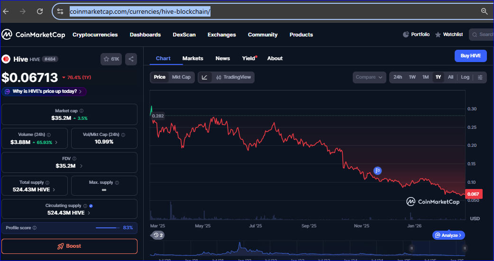Switch to Yield tab
494x261 pixels.
[248, 58]
